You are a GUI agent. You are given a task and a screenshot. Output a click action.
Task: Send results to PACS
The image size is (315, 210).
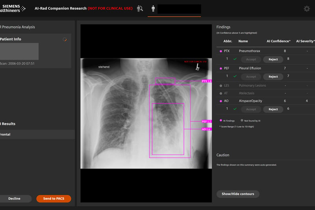(x=54, y=199)
